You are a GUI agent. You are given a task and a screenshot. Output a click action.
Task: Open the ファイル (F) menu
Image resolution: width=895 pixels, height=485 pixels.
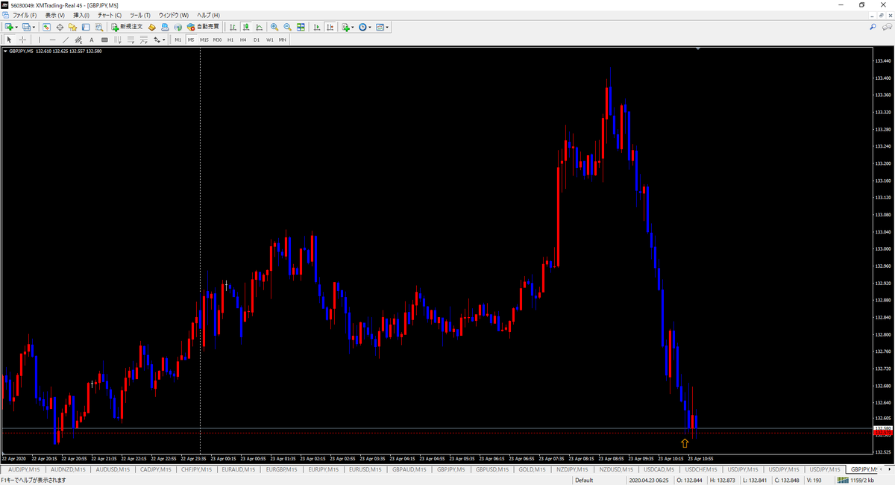pos(25,15)
